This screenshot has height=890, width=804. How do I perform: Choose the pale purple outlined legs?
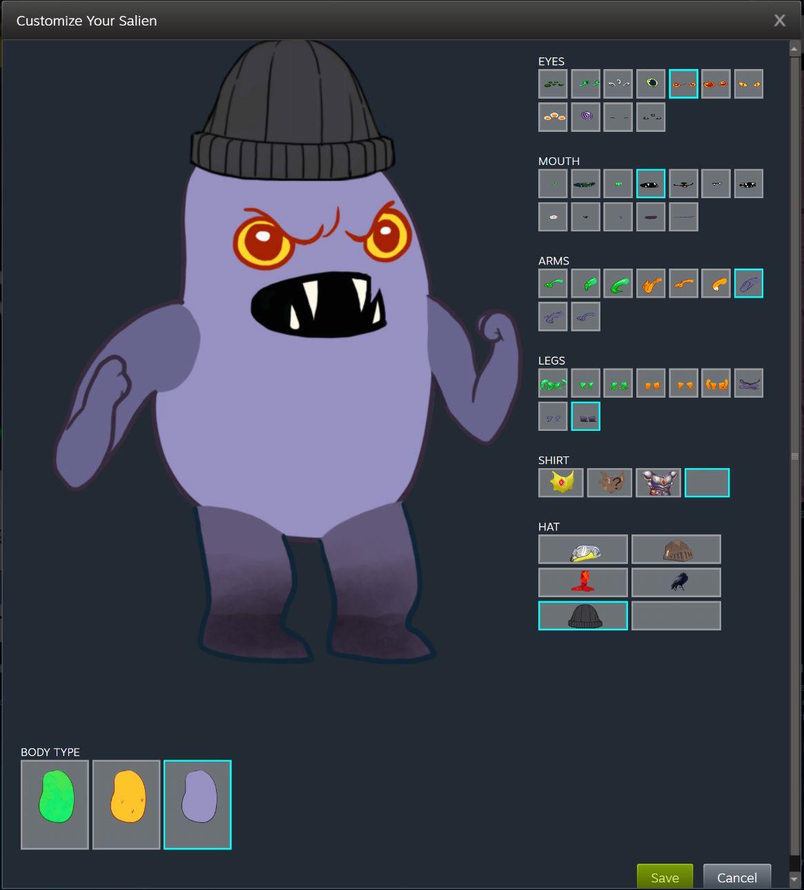pyautogui.click(x=553, y=416)
